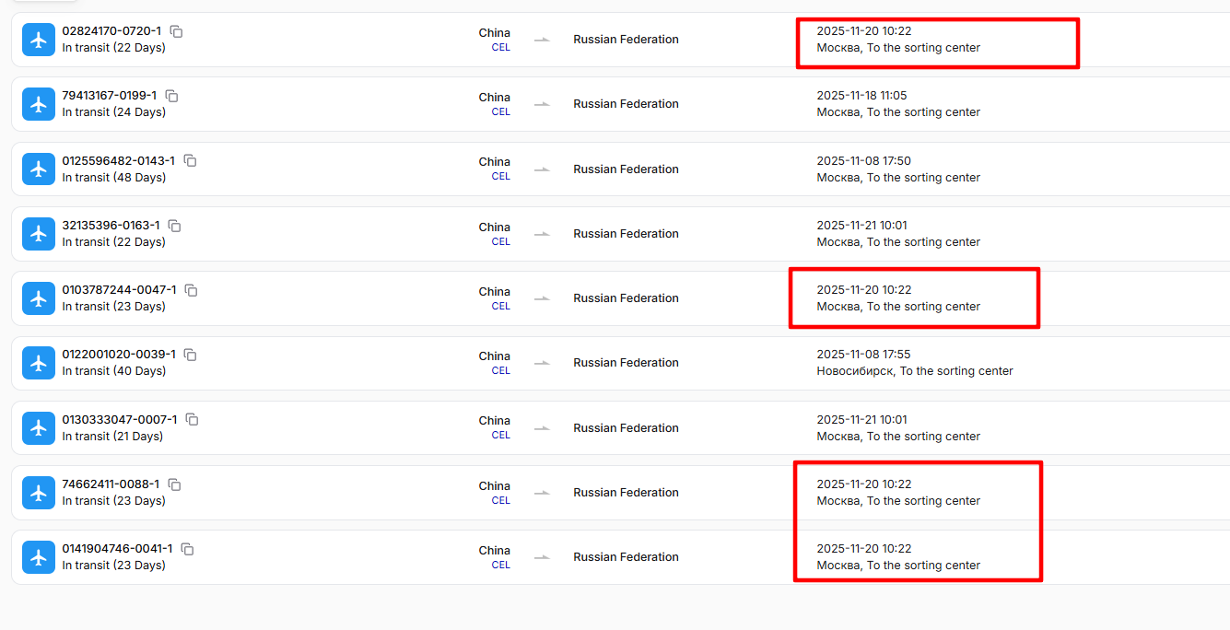Click the 2025-11-18 11:05 status entry

tap(861, 96)
